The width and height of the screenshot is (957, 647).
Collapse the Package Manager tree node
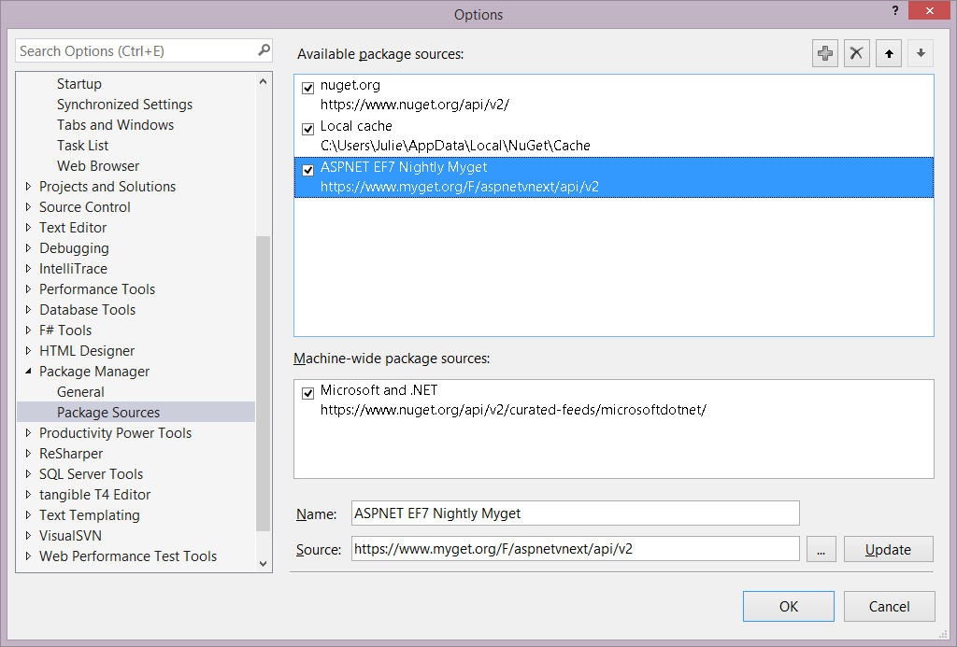pyautogui.click(x=28, y=372)
